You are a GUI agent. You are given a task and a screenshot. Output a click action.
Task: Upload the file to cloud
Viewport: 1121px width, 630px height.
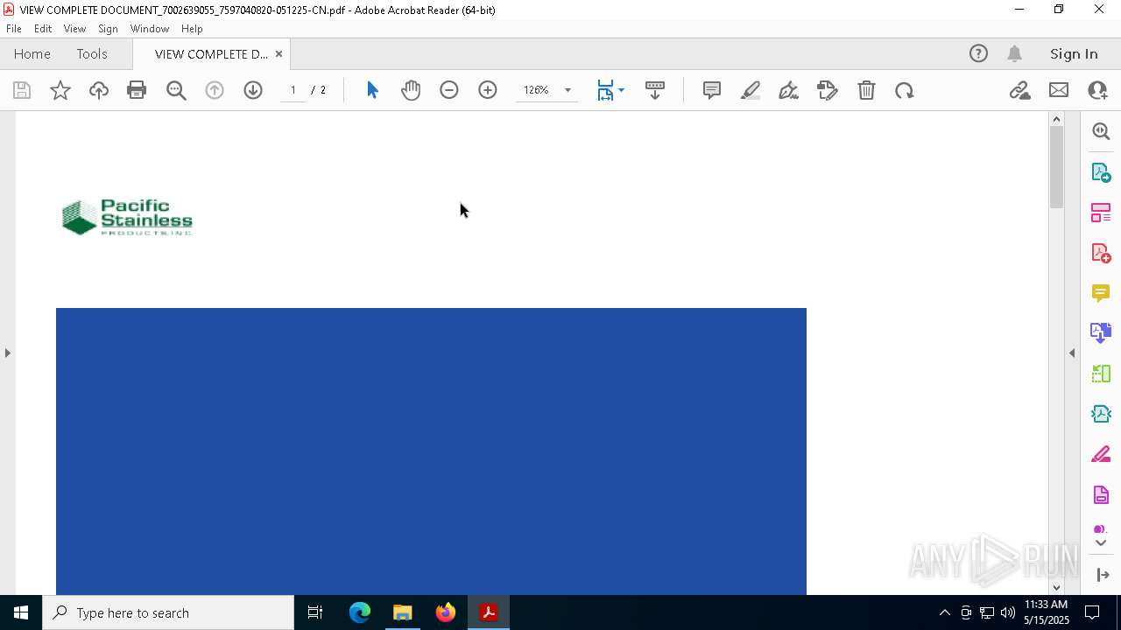tap(99, 90)
